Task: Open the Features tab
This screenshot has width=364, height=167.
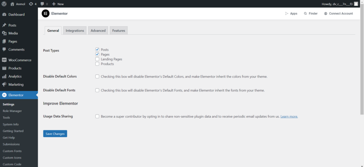Action: (x=119, y=30)
